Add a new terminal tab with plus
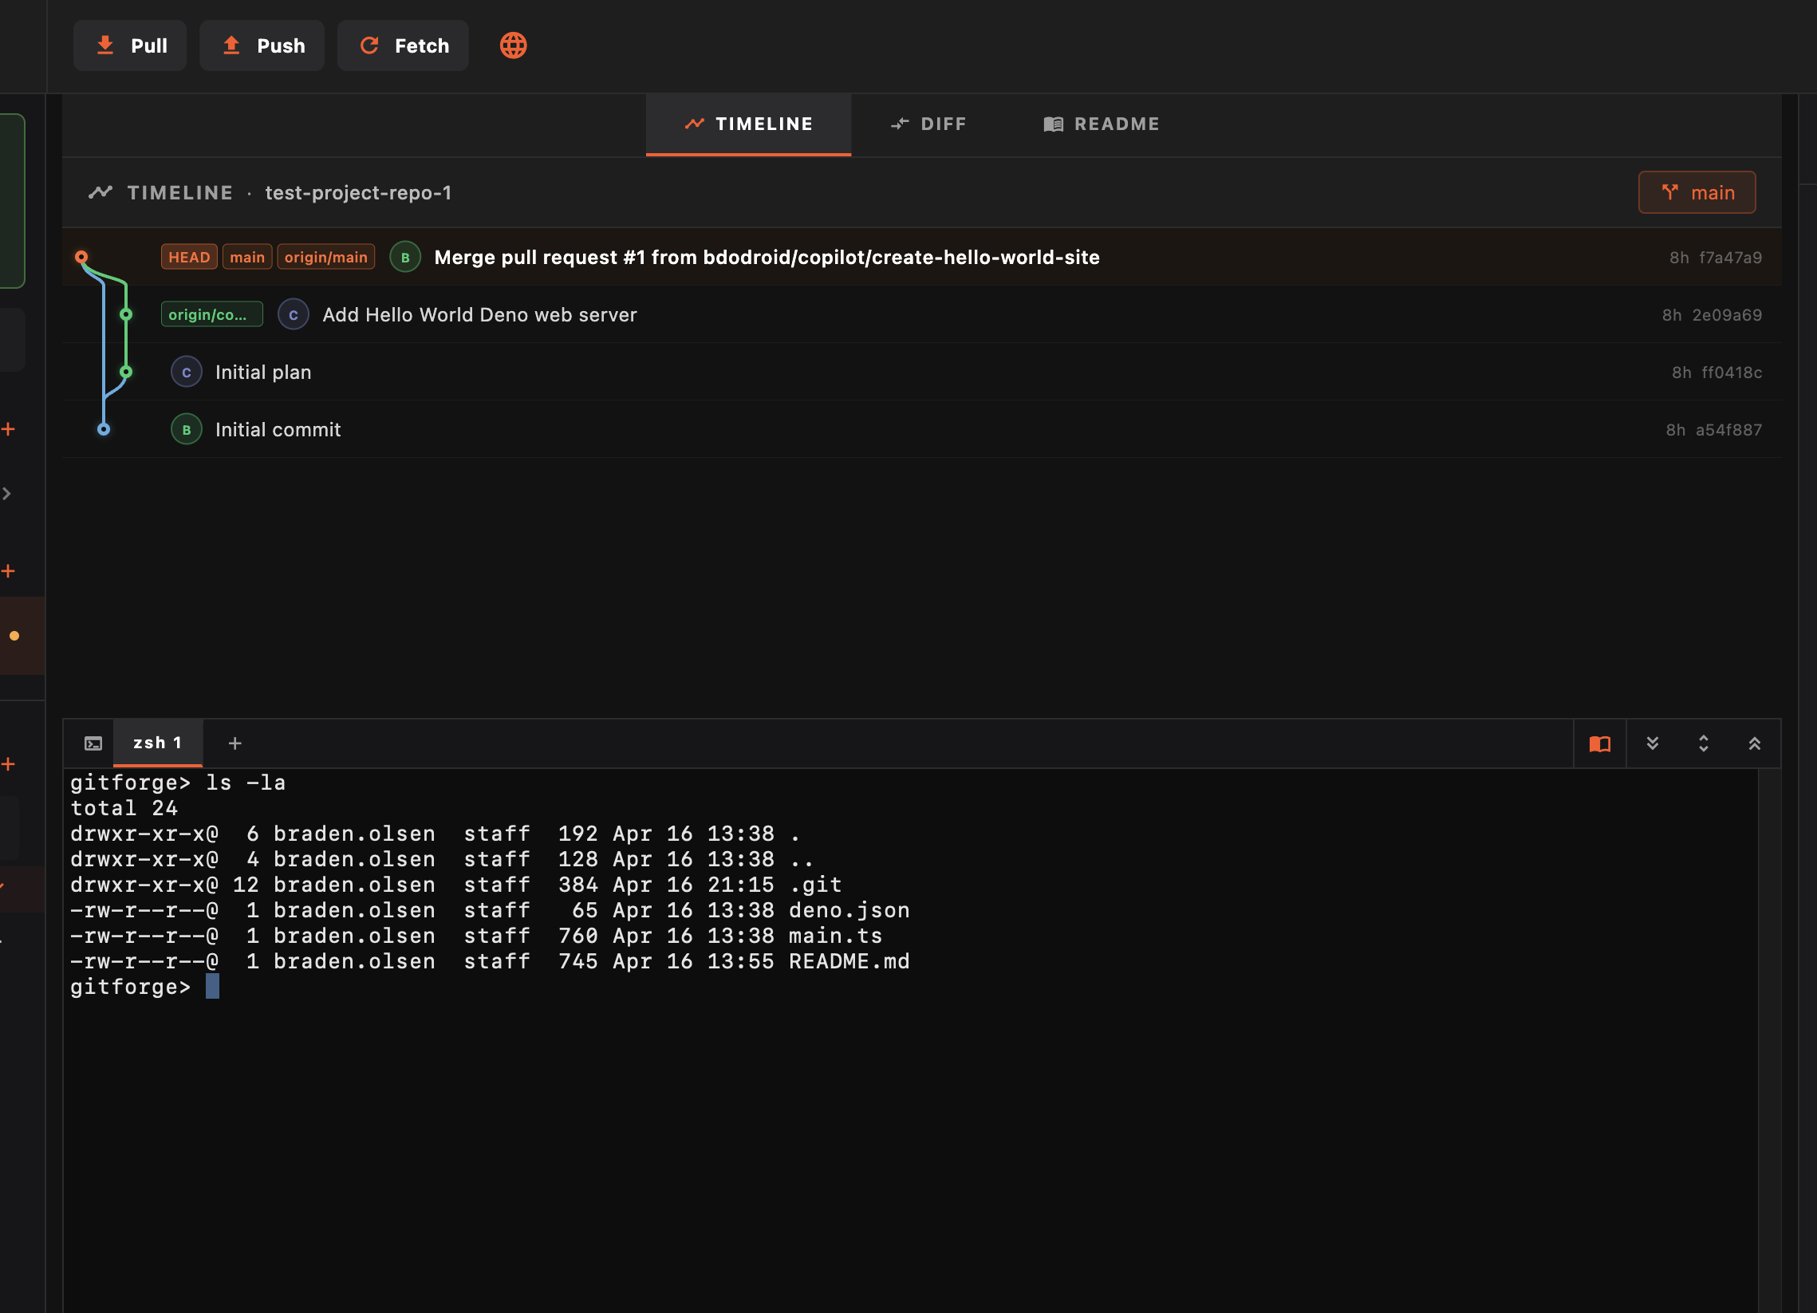 pos(235,744)
